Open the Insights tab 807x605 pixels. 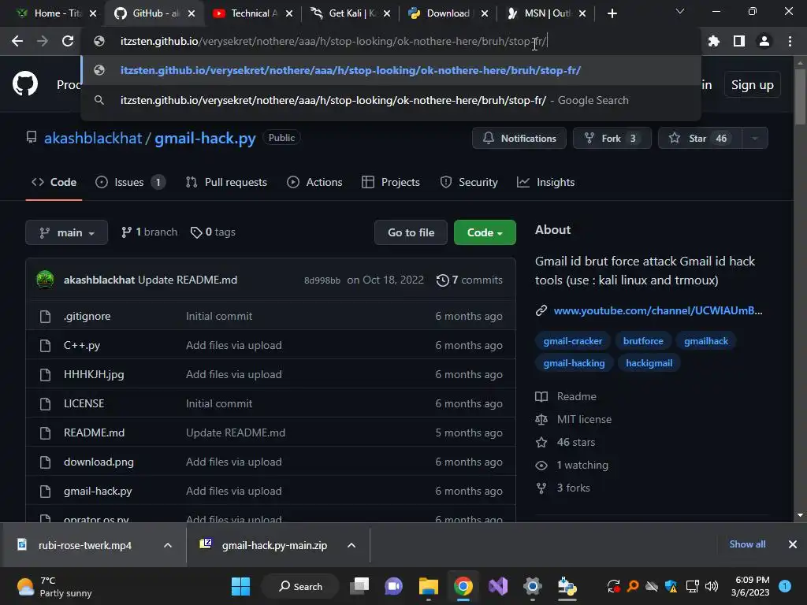(546, 182)
